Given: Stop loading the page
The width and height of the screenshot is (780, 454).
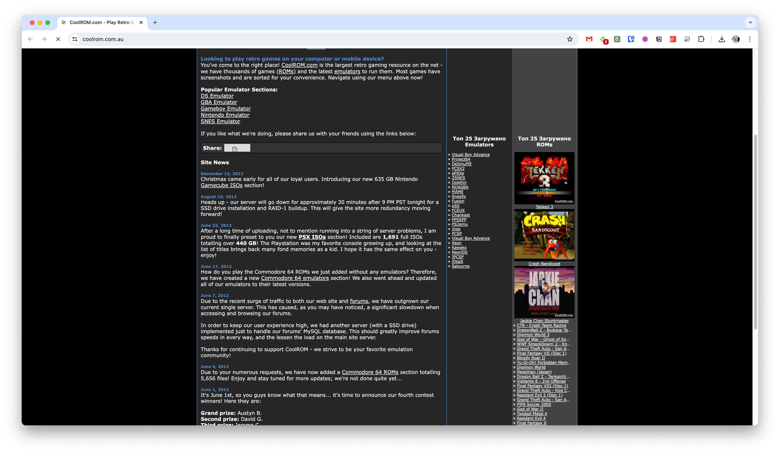Looking at the screenshot, I should click(x=58, y=39).
